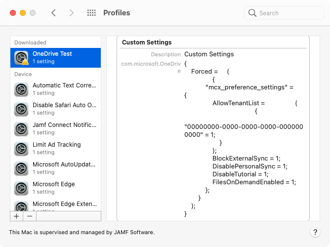Image resolution: width=330 pixels, height=247 pixels.
Task: Select the Automatic Text Corre... profile
Action: (x=55, y=89)
